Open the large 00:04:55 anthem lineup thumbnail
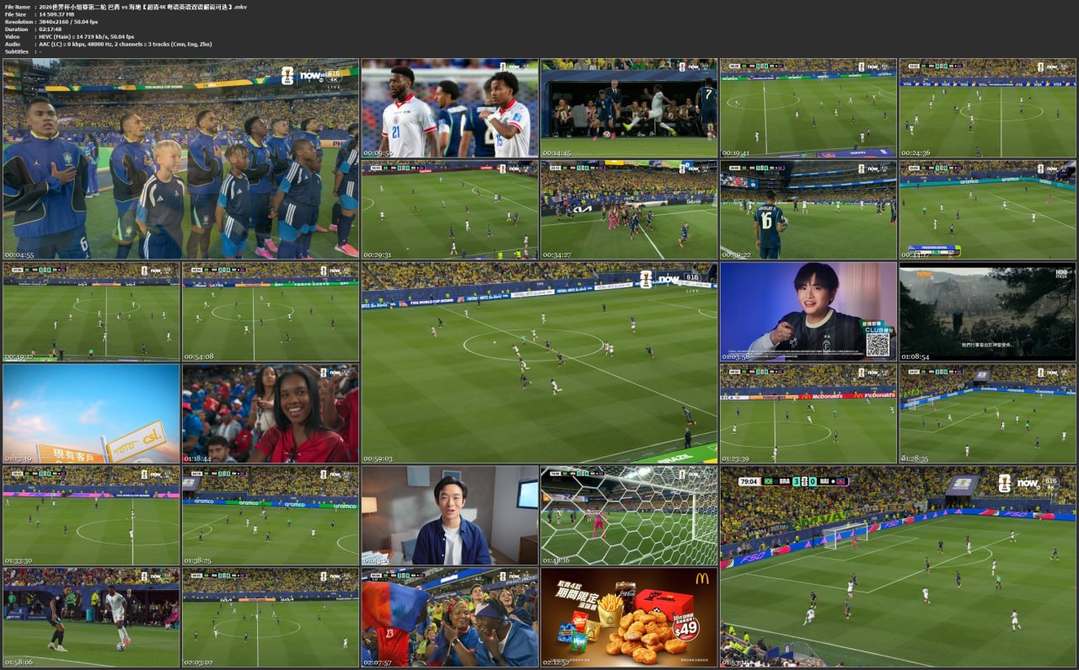This screenshot has width=1079, height=670. 181,159
